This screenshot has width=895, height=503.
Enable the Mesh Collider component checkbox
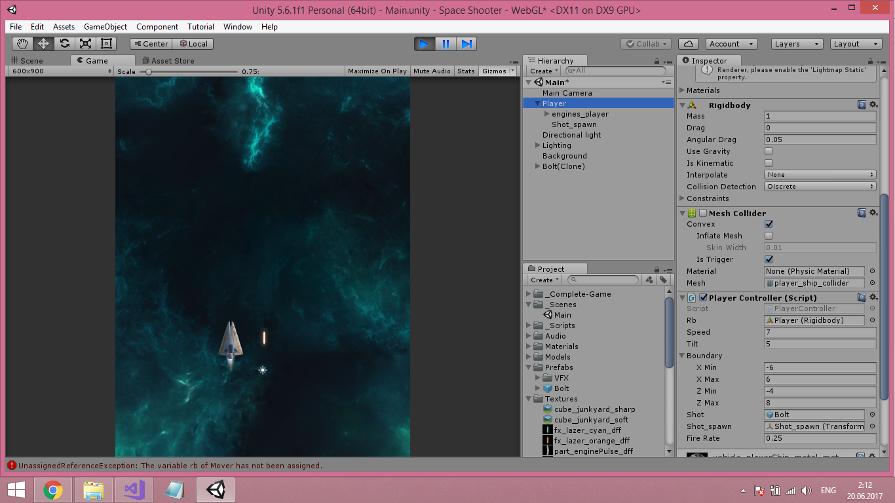point(703,213)
